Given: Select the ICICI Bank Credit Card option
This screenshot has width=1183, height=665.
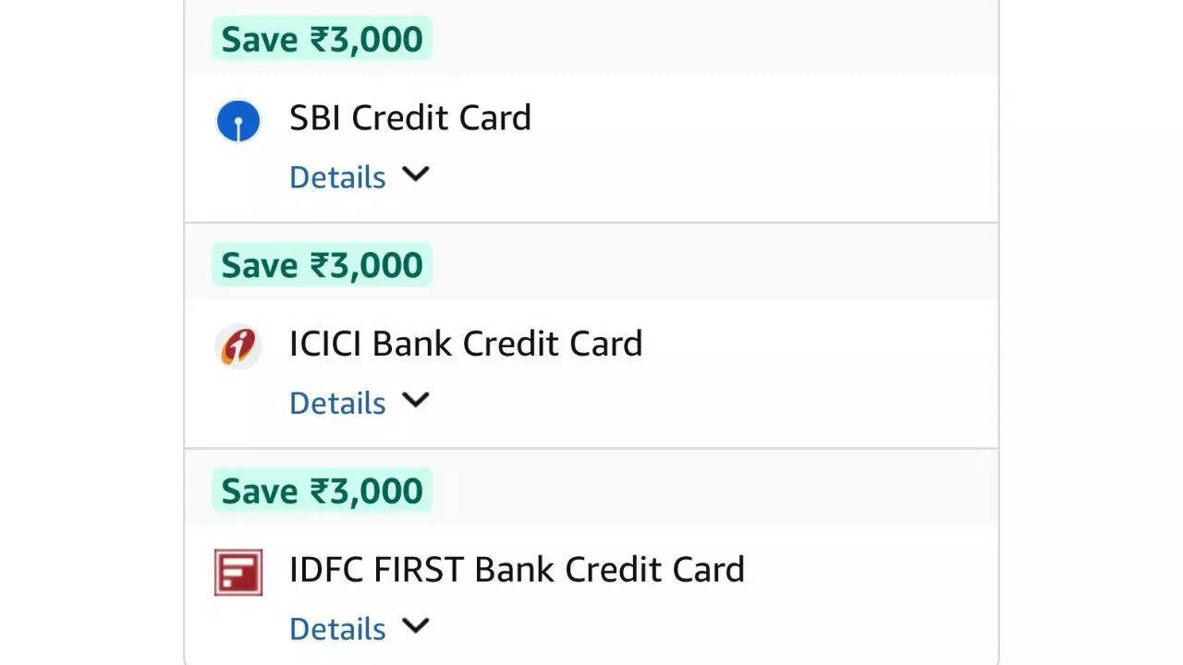Looking at the screenshot, I should point(466,343).
